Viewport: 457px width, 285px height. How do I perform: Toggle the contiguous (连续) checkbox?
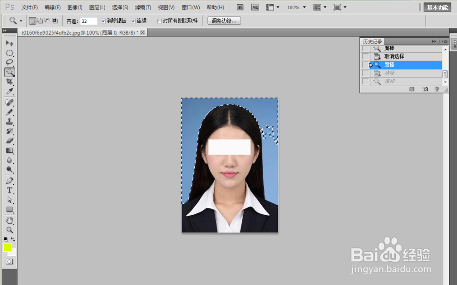click(x=133, y=21)
